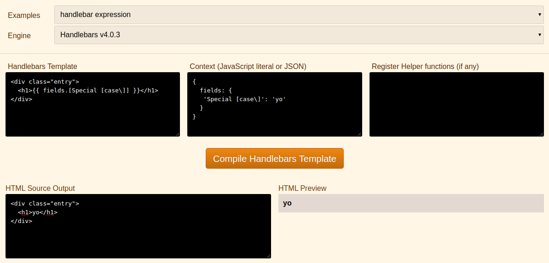The width and height of the screenshot is (549, 263).
Task: Click the closing '</div>' line in the Handlebars Template editor
Action: click(x=21, y=99)
